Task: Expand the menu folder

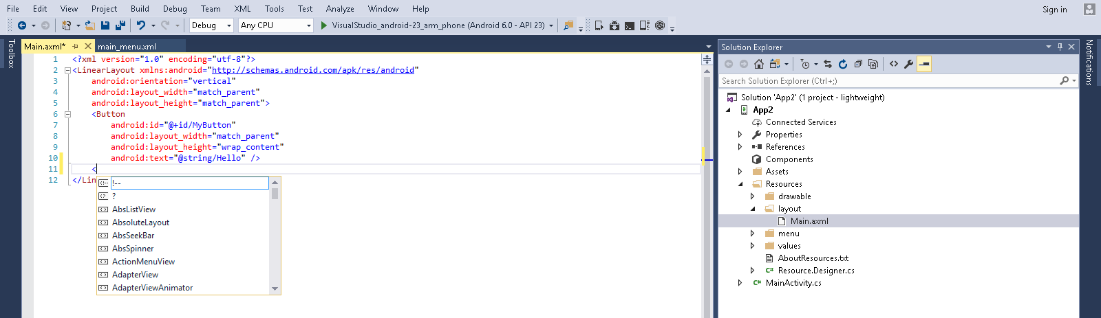Action: (x=753, y=234)
